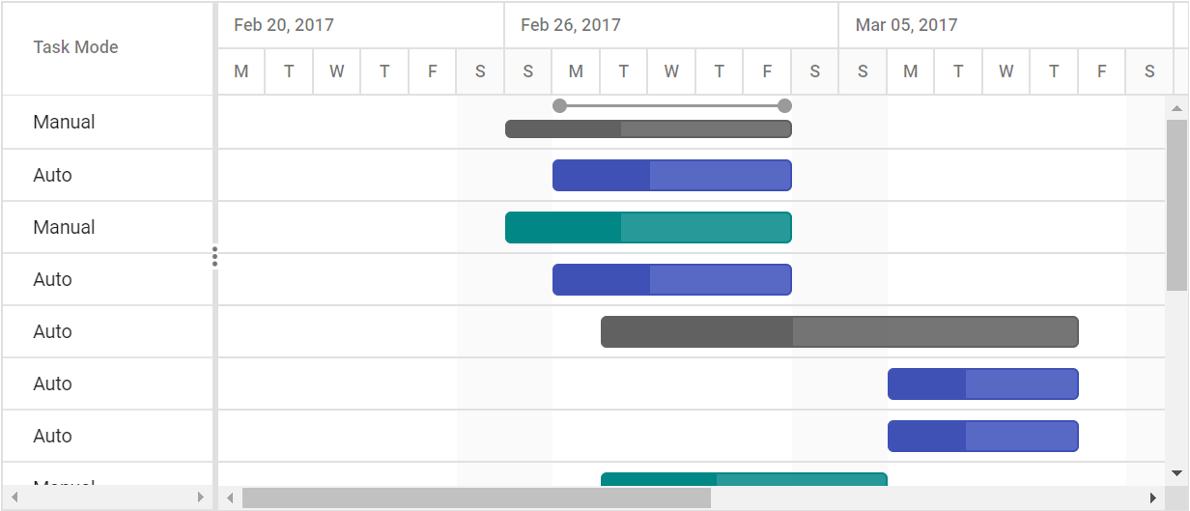1190x511 pixels.
Task: Click the chart's horizontal scroll right arrow
Action: [1153, 497]
